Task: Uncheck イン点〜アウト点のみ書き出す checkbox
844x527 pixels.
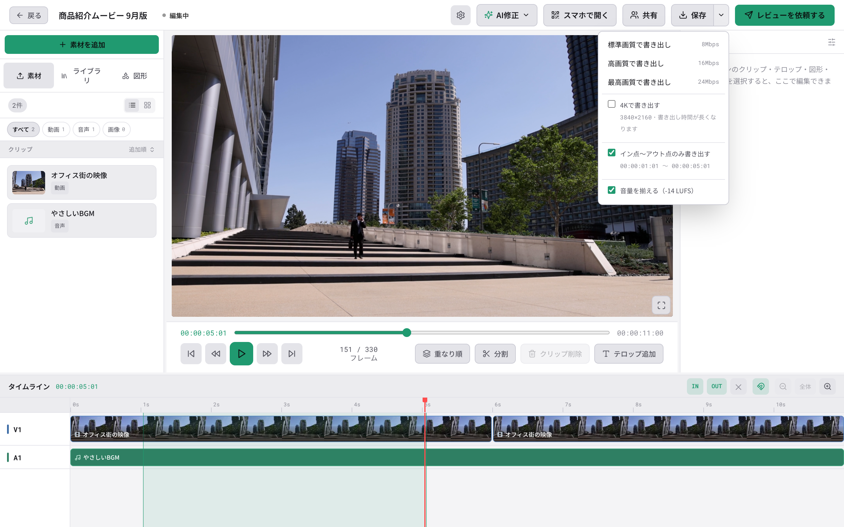Action: 611,153
